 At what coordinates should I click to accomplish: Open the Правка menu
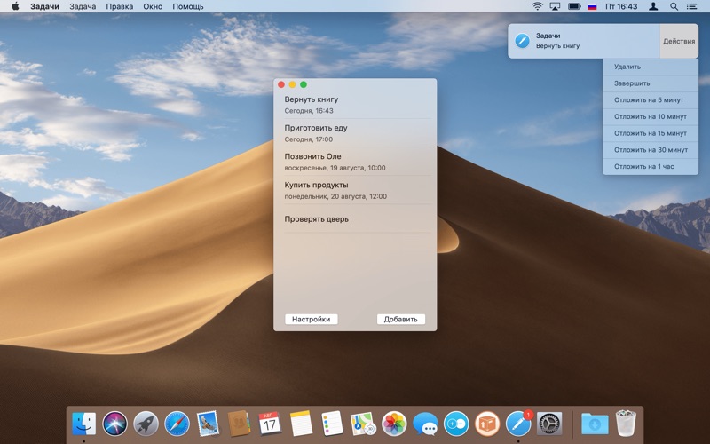point(120,6)
